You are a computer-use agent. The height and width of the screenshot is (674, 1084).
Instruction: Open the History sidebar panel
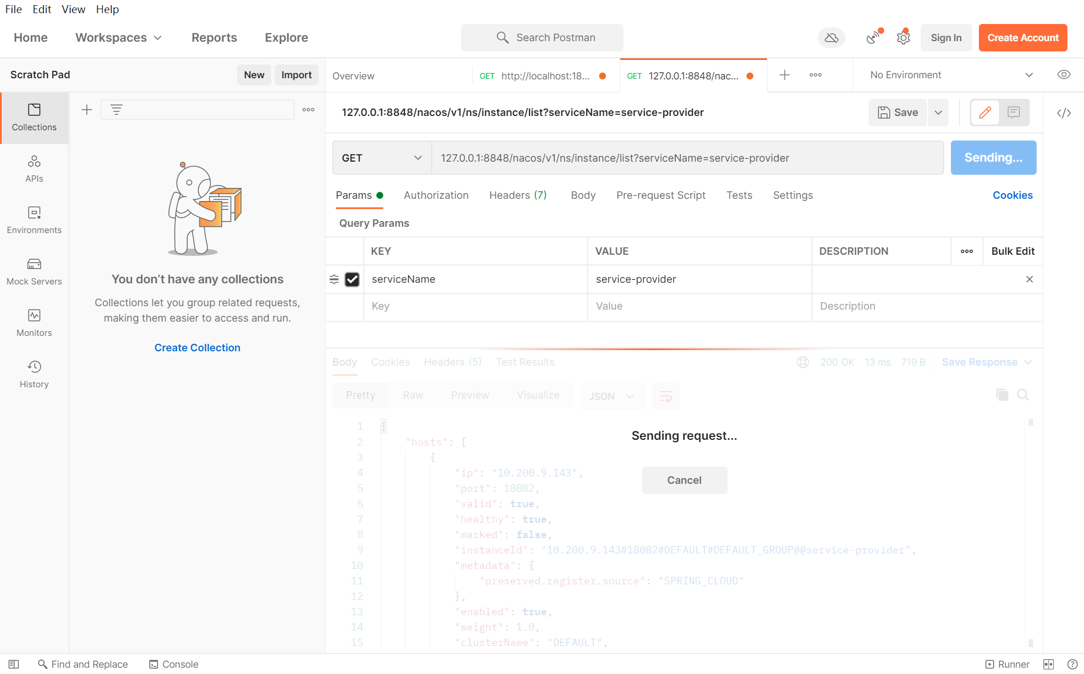click(x=34, y=375)
